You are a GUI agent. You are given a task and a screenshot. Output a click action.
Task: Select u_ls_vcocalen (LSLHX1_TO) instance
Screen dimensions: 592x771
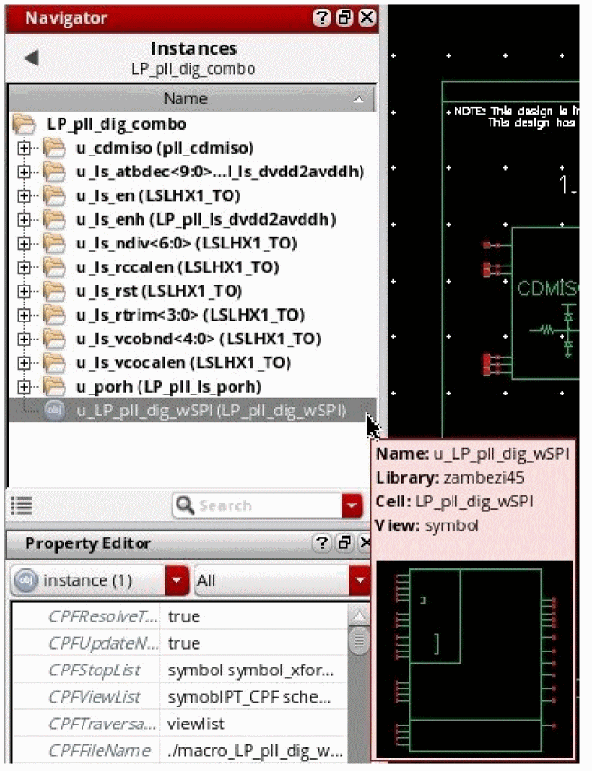pyautogui.click(x=183, y=363)
